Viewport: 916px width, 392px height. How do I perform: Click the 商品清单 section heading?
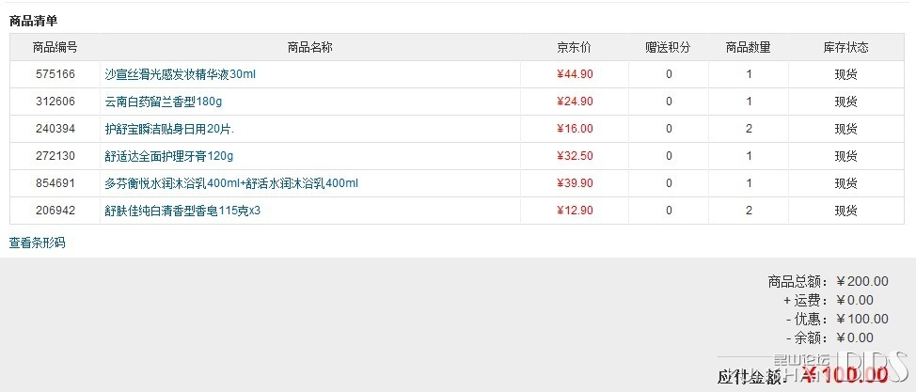33,21
